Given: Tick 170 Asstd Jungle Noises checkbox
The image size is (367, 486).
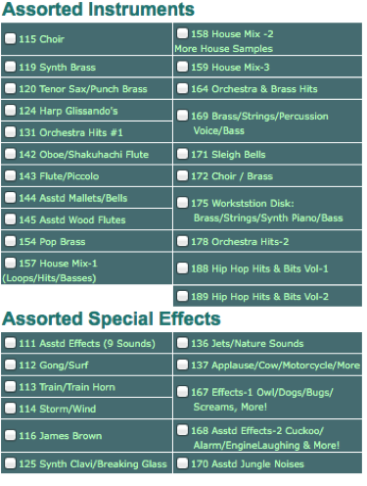Looking at the screenshot, I should pos(182,463).
